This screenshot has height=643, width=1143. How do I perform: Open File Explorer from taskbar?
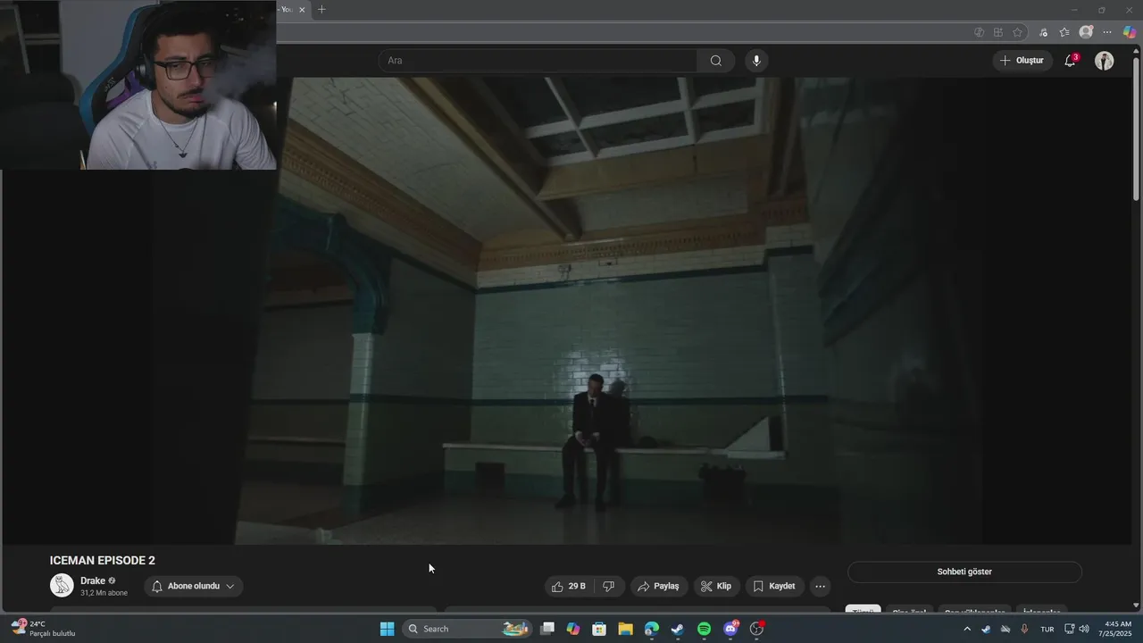pyautogui.click(x=625, y=629)
